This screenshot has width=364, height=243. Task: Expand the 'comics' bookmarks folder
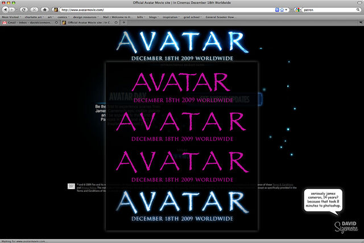63,17
